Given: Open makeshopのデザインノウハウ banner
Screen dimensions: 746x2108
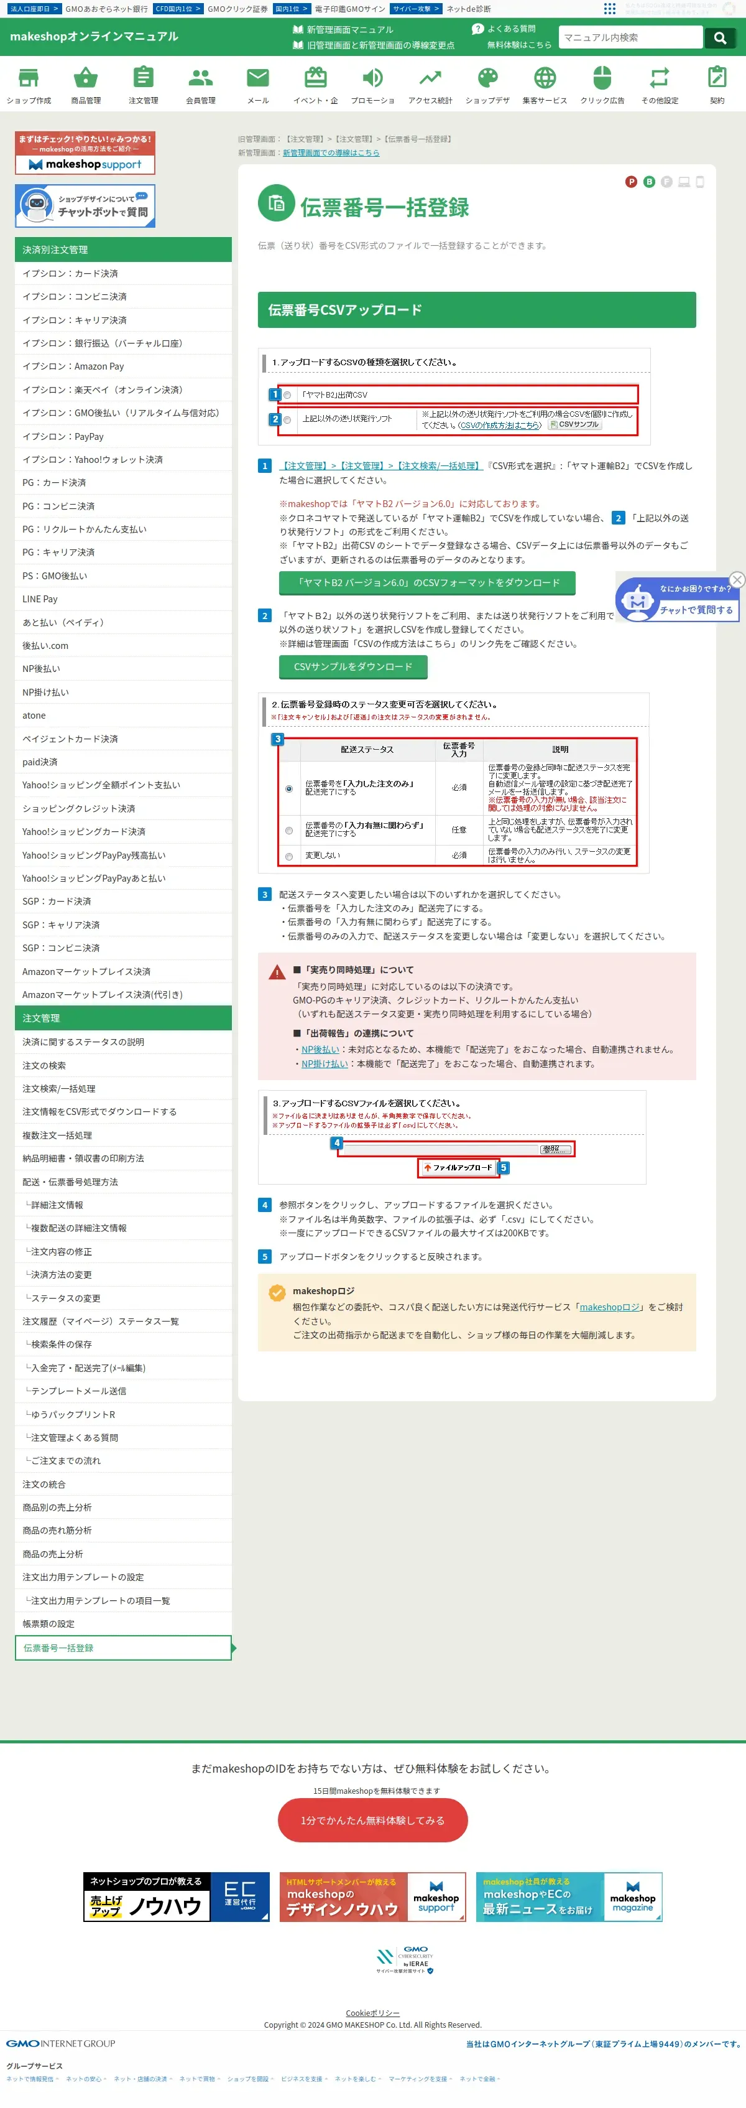Looking at the screenshot, I should pos(372,1897).
